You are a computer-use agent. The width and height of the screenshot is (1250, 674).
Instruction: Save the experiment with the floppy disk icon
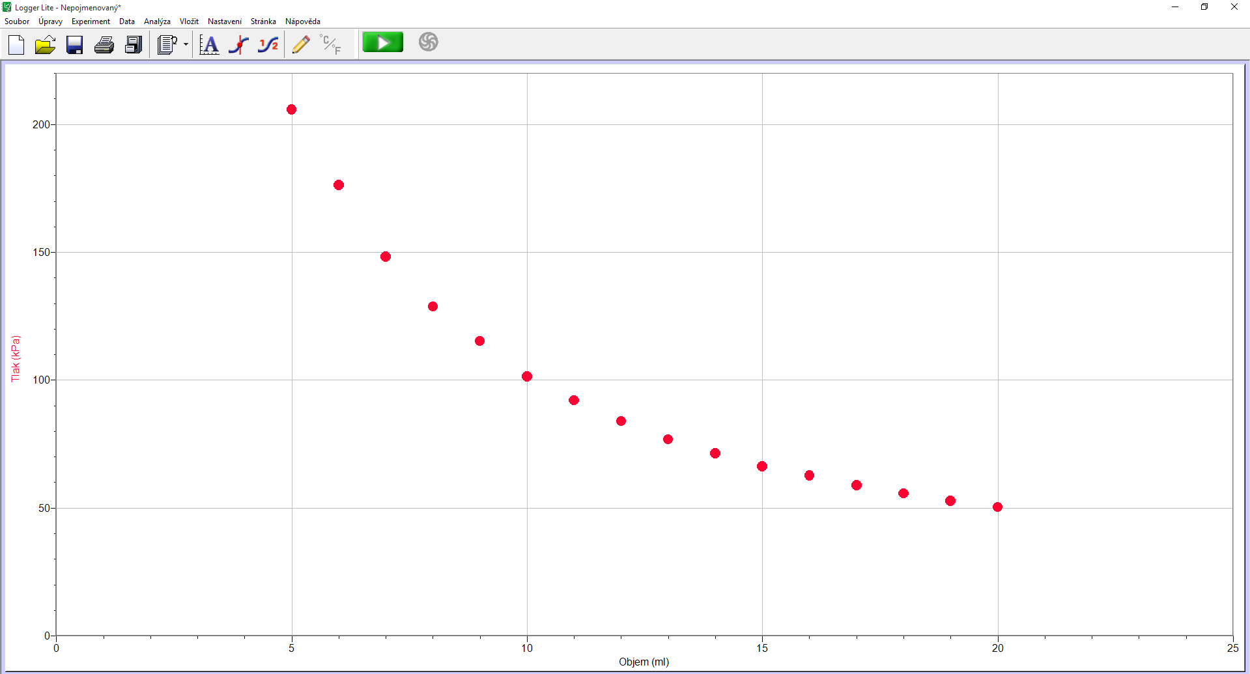coord(75,45)
